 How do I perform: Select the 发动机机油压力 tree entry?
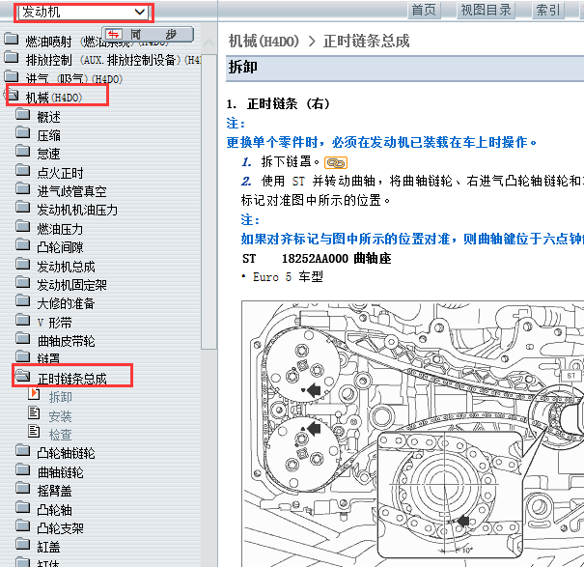point(77,211)
